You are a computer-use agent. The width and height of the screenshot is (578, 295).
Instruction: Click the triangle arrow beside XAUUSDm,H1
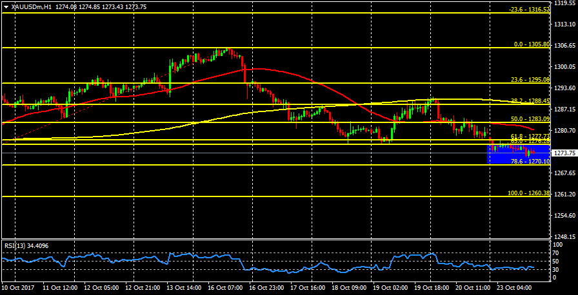click(6, 6)
